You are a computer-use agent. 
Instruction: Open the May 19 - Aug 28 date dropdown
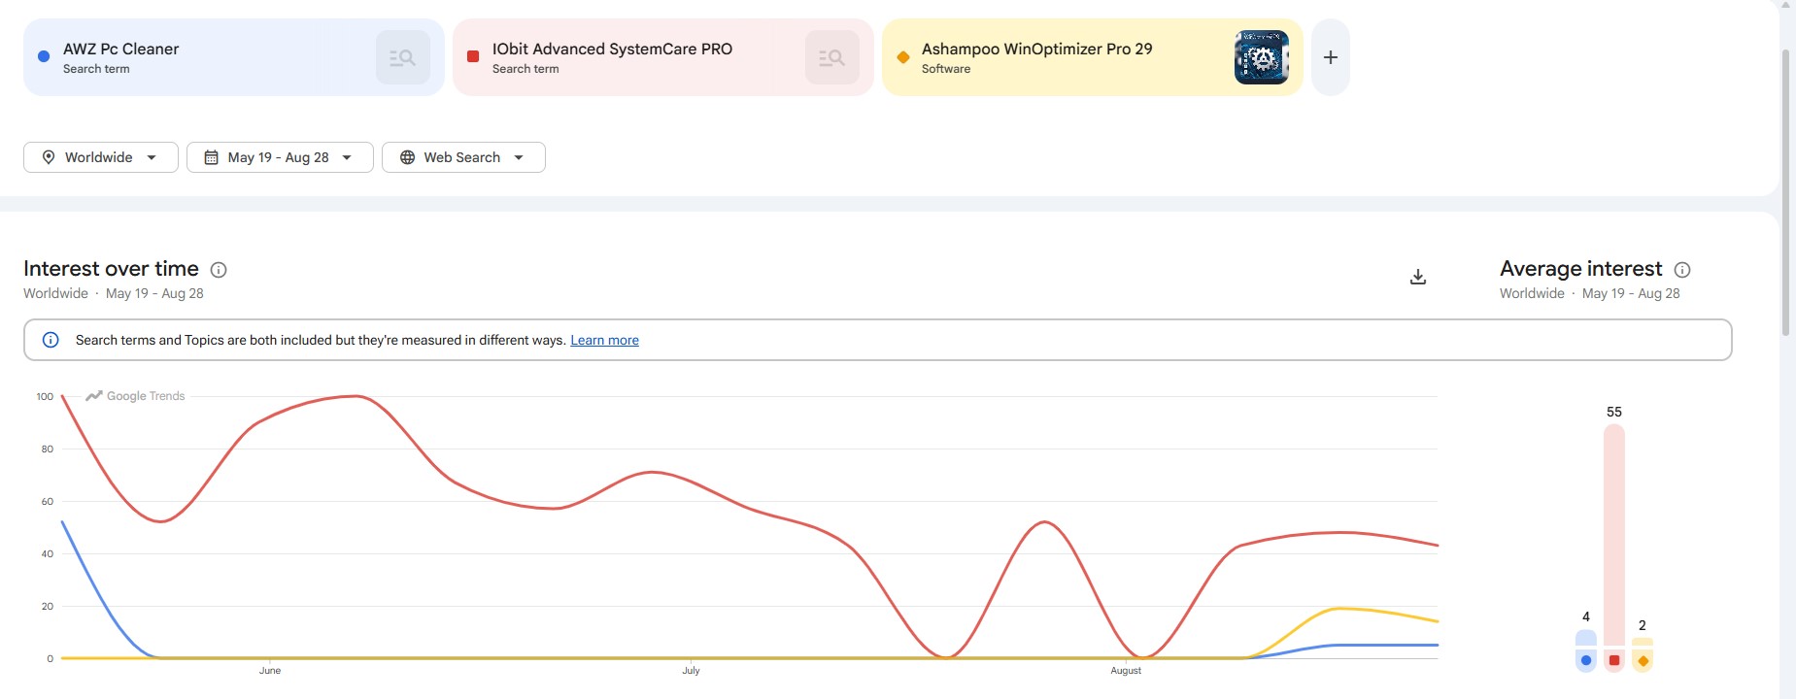click(x=280, y=157)
